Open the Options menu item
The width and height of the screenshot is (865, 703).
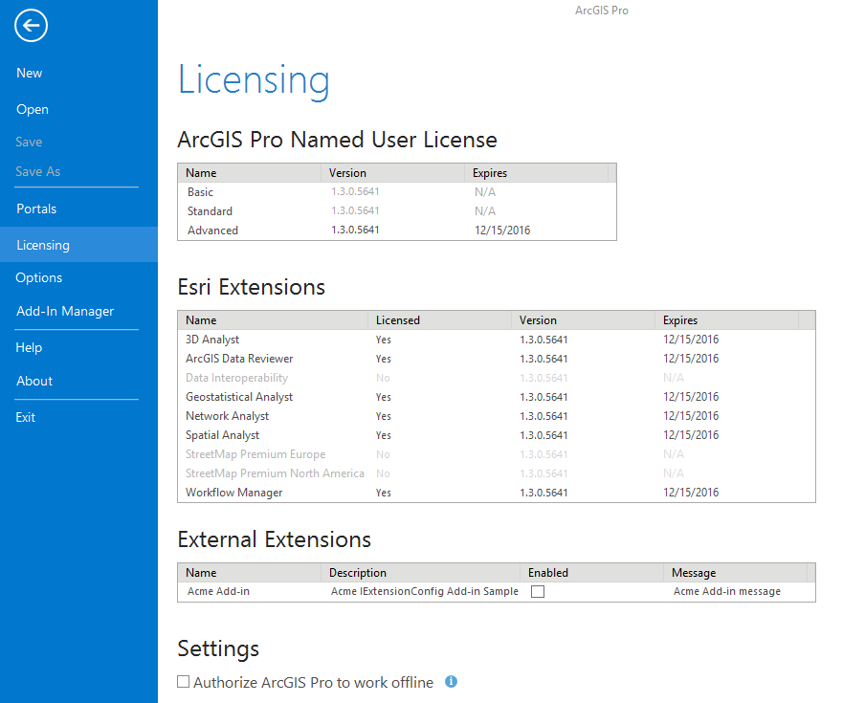(x=39, y=277)
